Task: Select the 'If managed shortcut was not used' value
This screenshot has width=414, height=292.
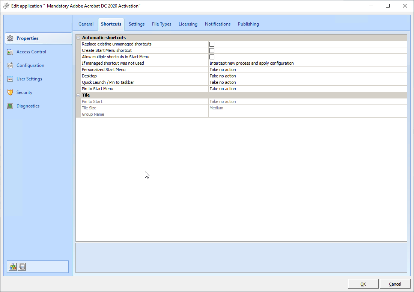Action: tap(307, 63)
